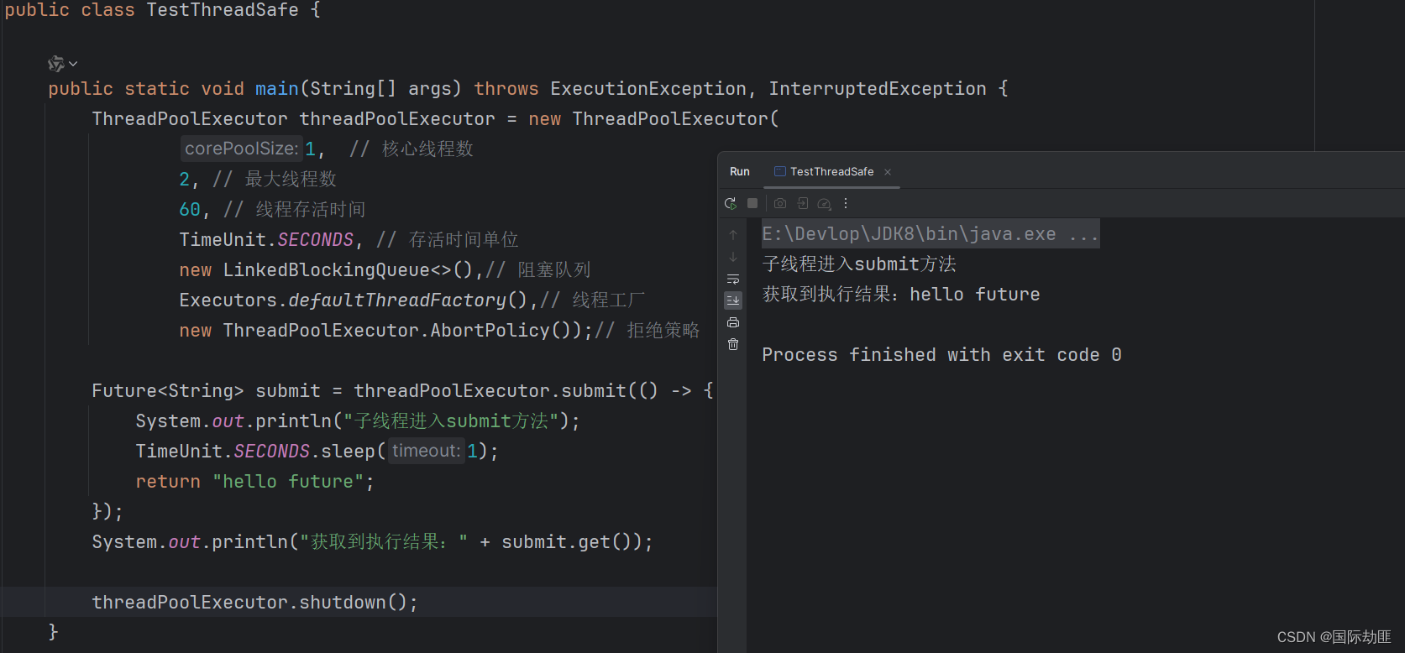Click the comment '// 线程工厂'
Screen dimensions: 1405x653
pyautogui.click(x=593, y=300)
